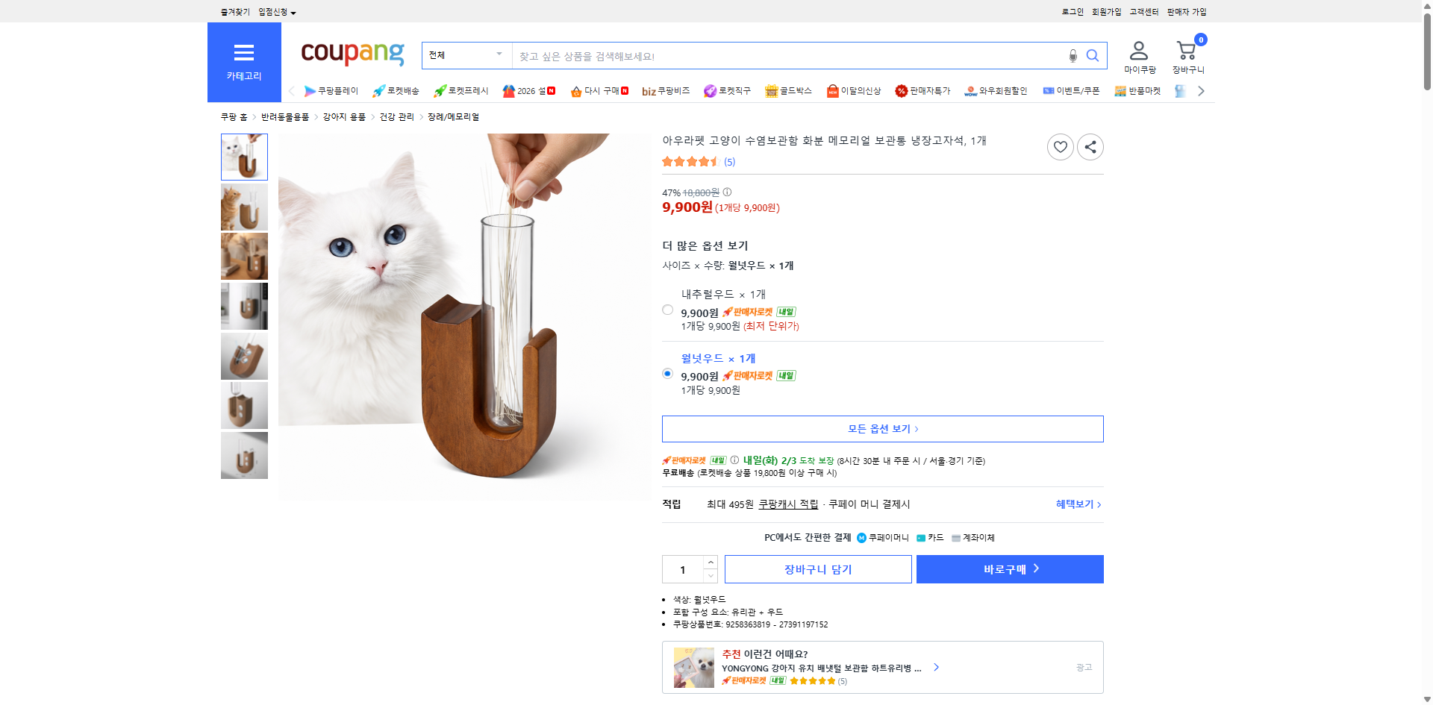This screenshot has height=705, width=1433.
Task: Select the second product image thumbnail
Action: [244, 207]
